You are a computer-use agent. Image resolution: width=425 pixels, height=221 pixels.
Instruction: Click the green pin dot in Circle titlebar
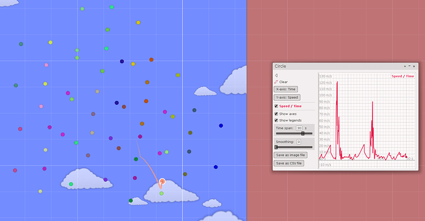tap(405, 66)
